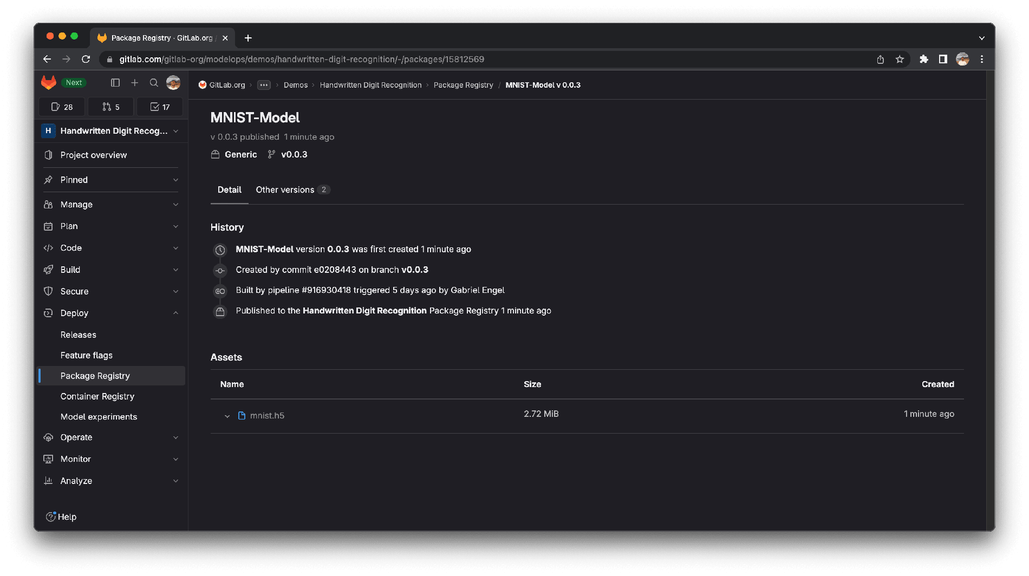Open the tab search chevron at top right
Image resolution: width=1029 pixels, height=576 pixels.
pos(982,38)
